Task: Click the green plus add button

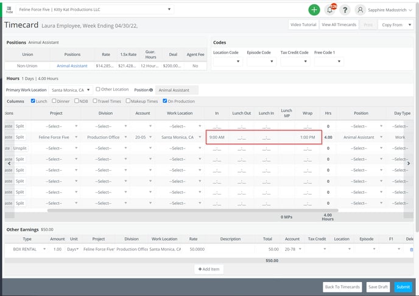Action: pos(314,10)
